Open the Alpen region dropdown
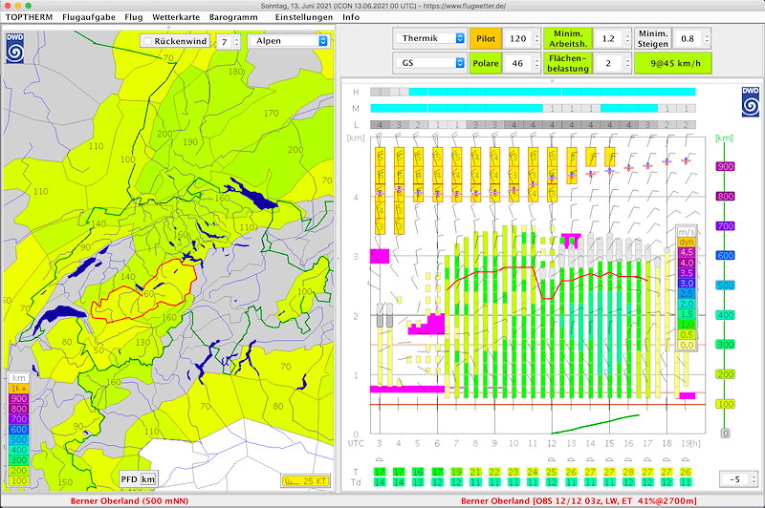The image size is (765, 508). tap(289, 41)
